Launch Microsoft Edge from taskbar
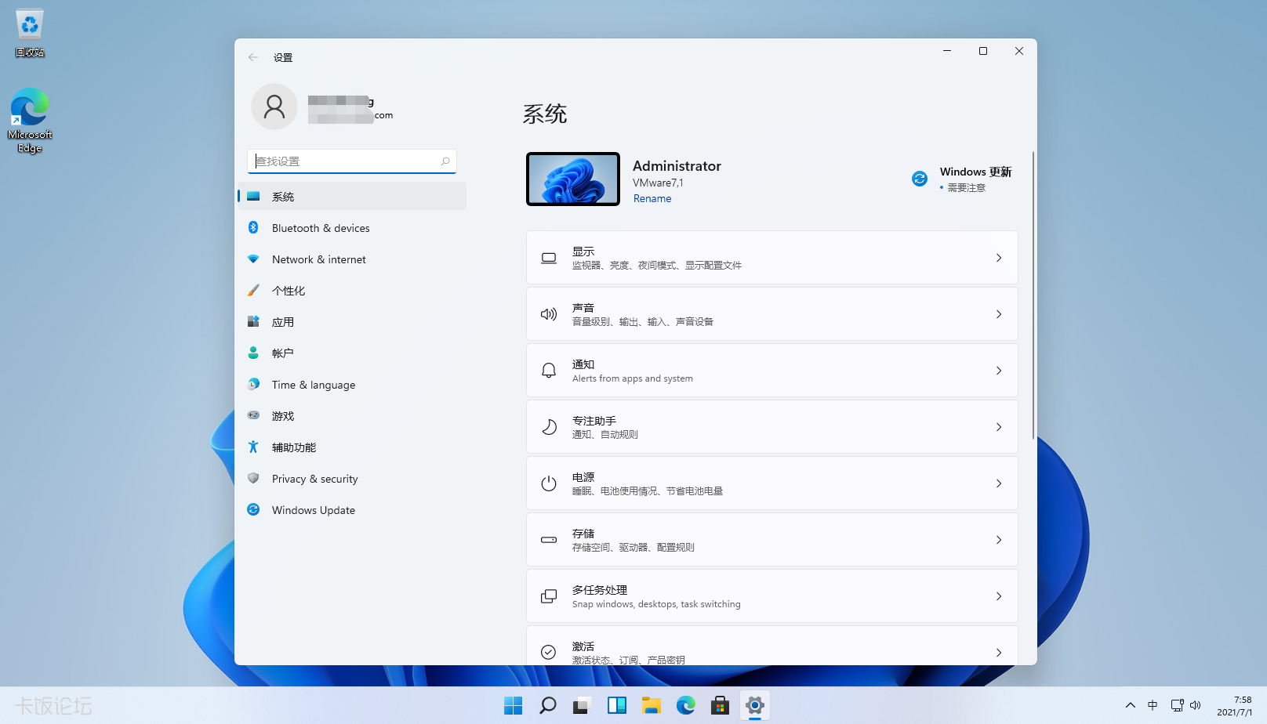This screenshot has height=724, width=1267. pos(686,705)
